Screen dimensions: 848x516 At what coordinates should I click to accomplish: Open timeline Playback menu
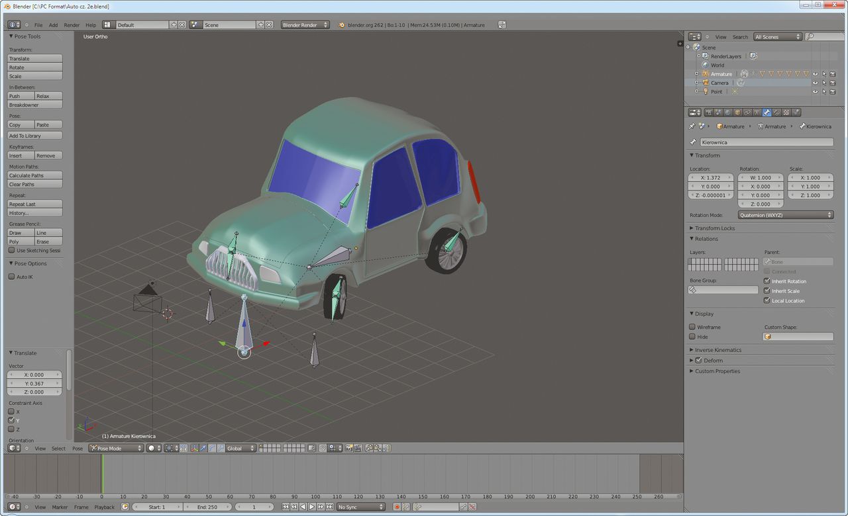104,507
